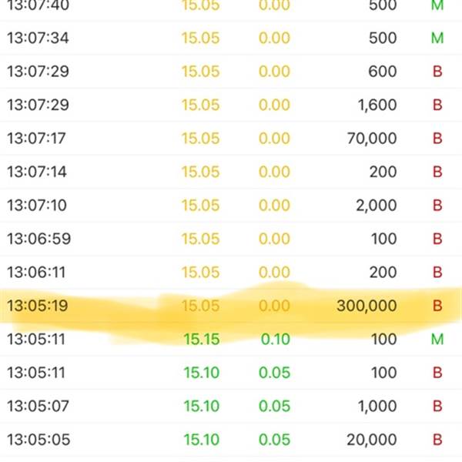Image resolution: width=462 pixels, height=462 pixels.
Task: Tap the 600 volume at 13:07:29
Action: [383, 72]
